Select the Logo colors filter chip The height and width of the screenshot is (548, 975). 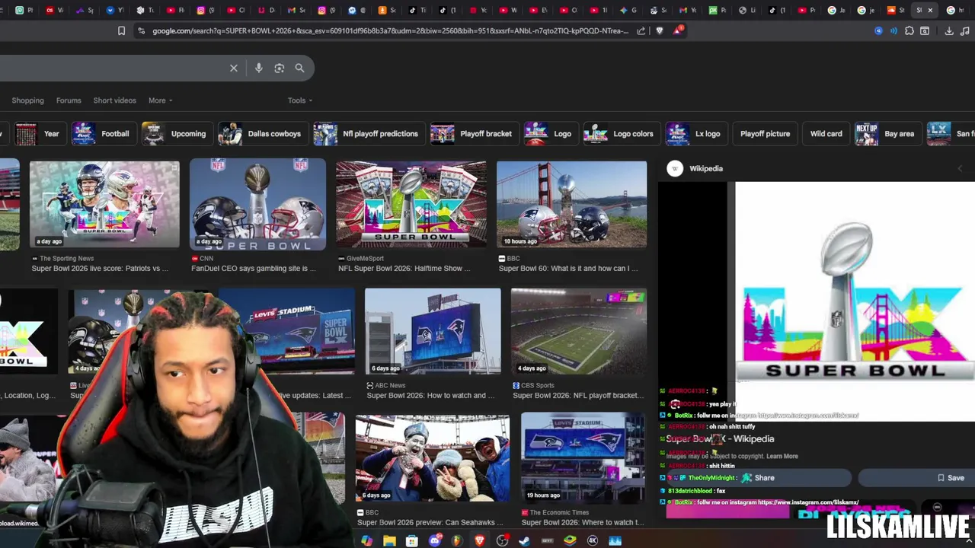click(621, 134)
